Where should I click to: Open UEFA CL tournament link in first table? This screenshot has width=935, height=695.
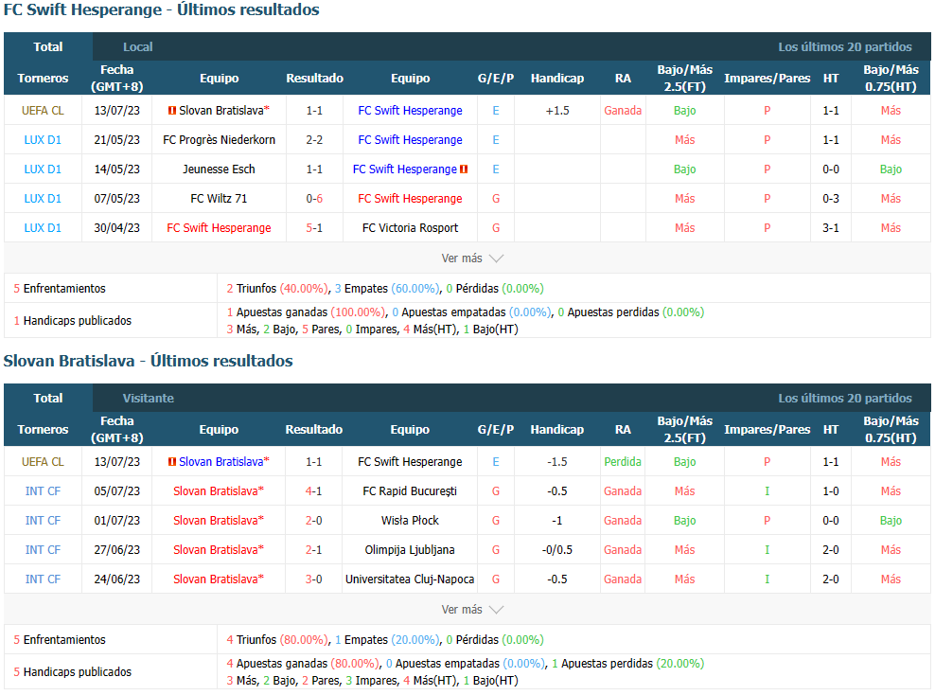[43, 111]
